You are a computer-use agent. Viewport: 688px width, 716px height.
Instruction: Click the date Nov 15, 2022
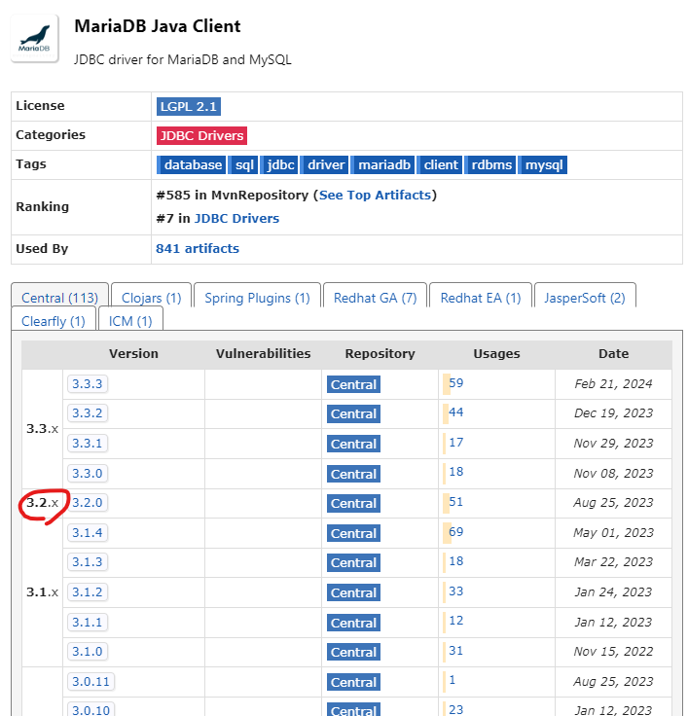[x=613, y=651]
